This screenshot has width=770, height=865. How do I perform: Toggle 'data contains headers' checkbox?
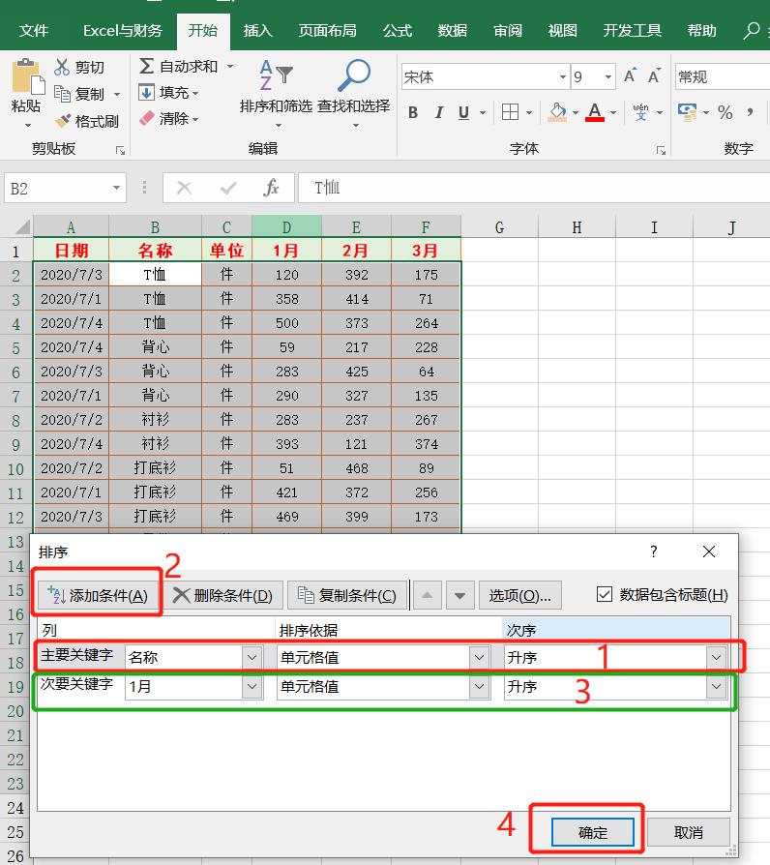click(x=605, y=594)
